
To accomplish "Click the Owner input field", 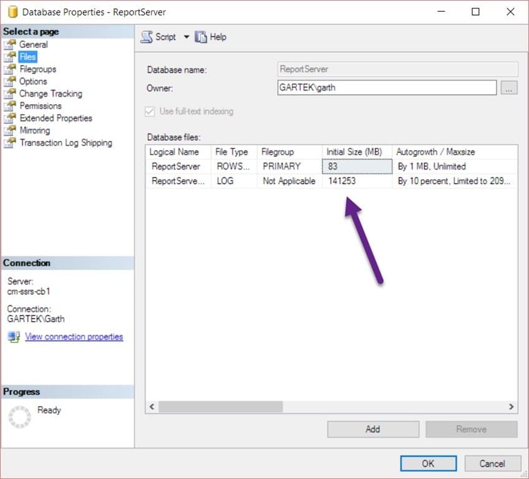I will coord(387,88).
